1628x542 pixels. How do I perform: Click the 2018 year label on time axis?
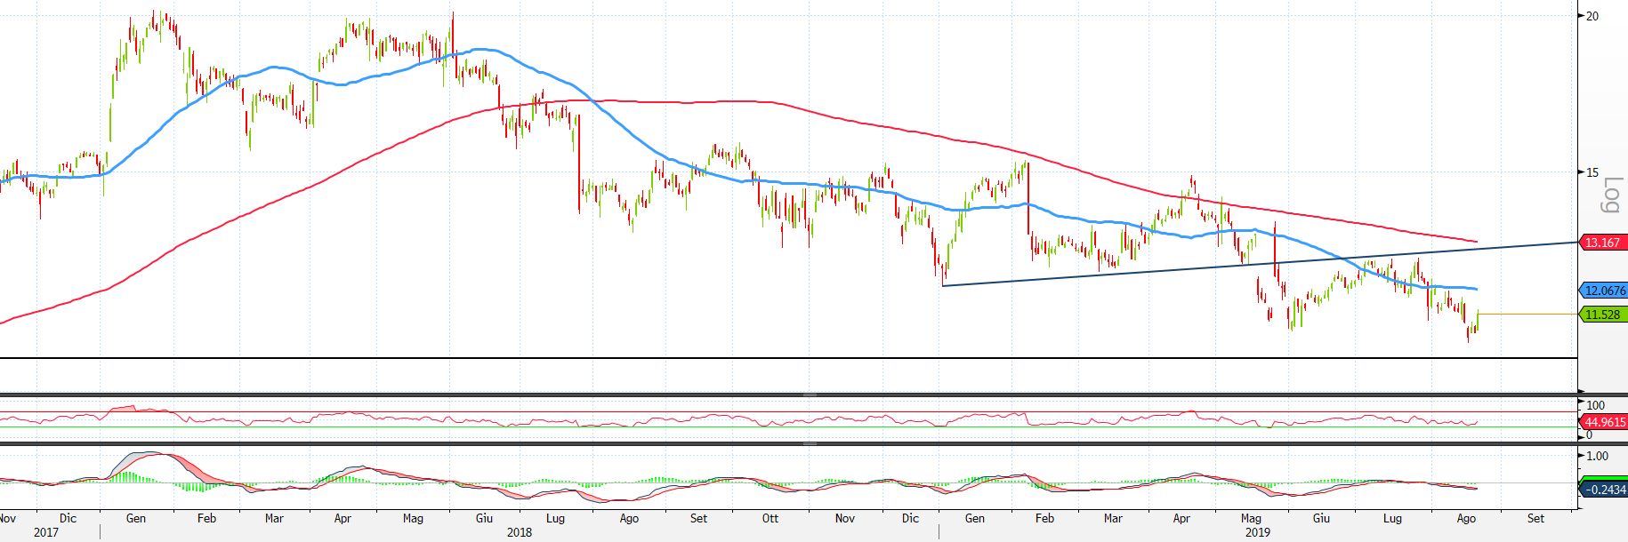pyautogui.click(x=519, y=532)
